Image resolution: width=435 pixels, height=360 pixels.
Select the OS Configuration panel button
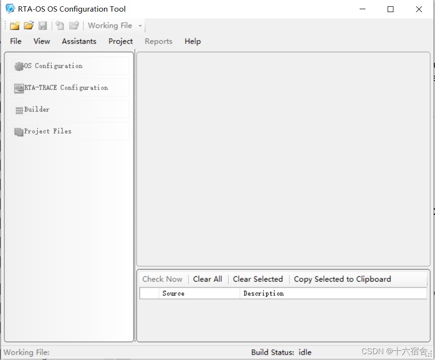pyautogui.click(x=69, y=66)
